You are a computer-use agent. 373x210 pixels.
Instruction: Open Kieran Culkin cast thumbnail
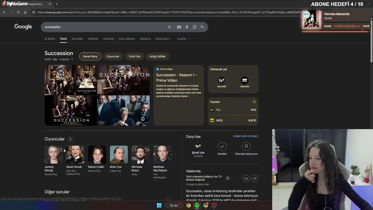coord(97,155)
